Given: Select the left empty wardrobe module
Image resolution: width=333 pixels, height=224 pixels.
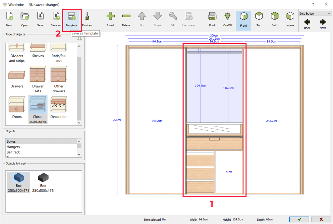Looking at the screenshot, I should (x=157, y=121).
